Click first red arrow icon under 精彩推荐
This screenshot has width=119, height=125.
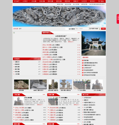coord(83,60)
